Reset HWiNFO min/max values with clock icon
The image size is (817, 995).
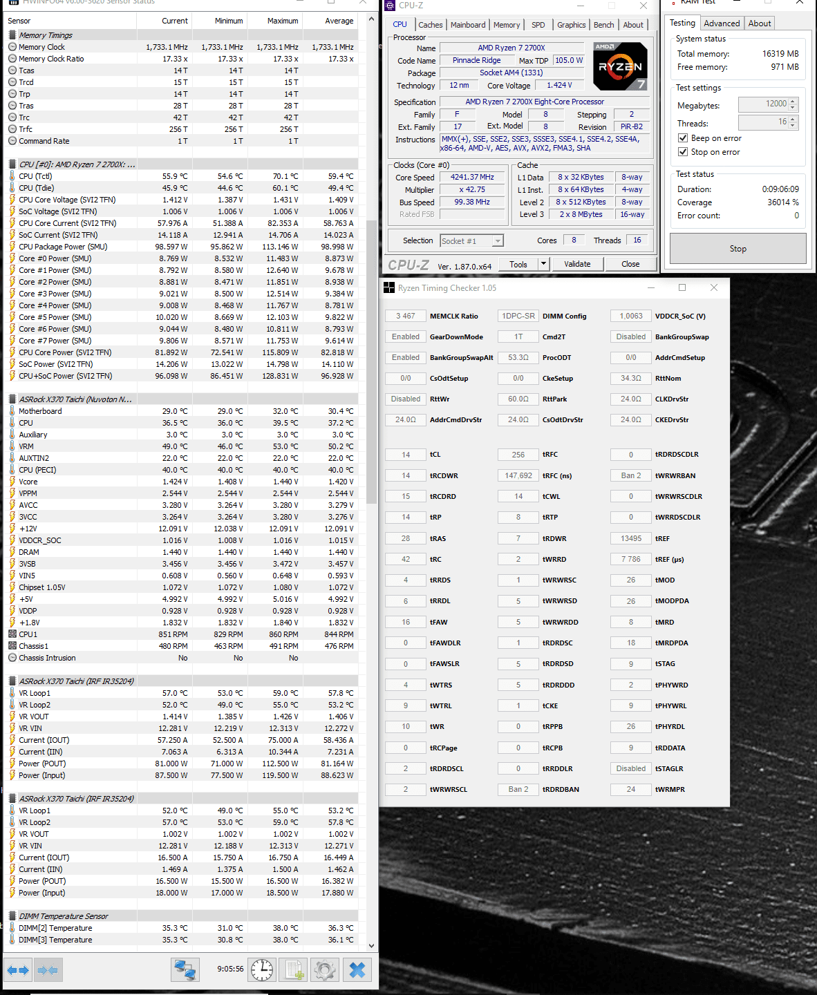coord(262,970)
